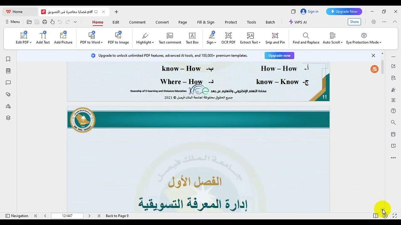The image size is (401, 225).
Task: Switch to the Edit tab
Action: click(116, 22)
